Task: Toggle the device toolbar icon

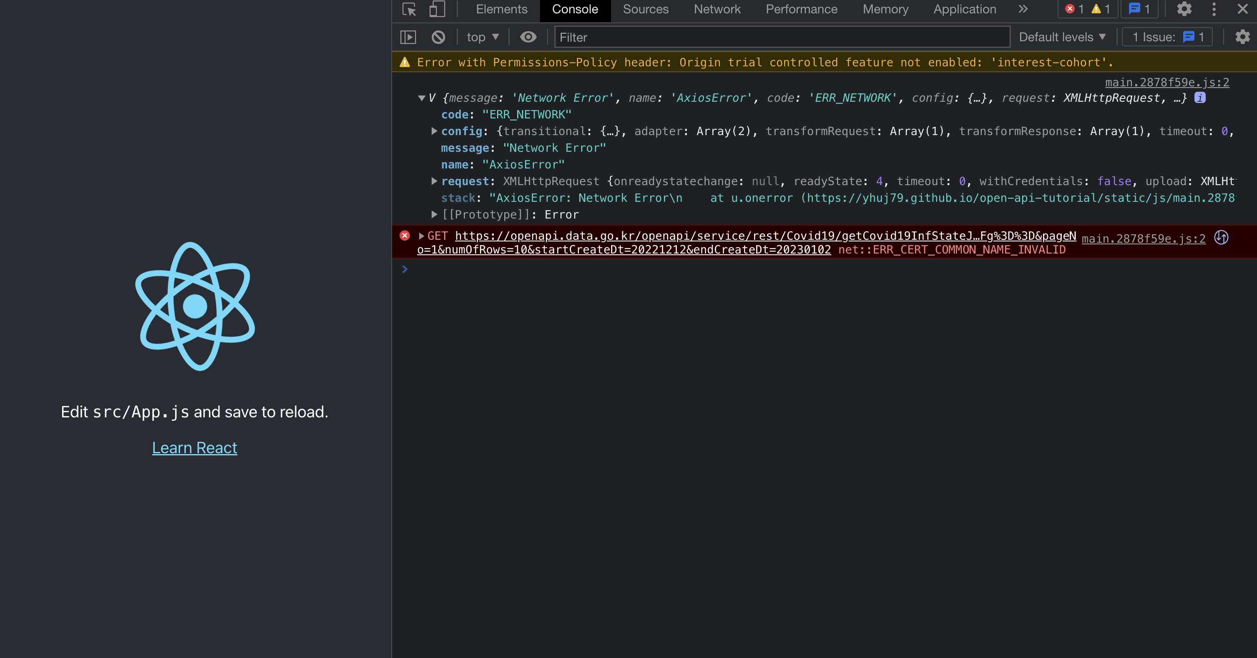Action: click(x=437, y=9)
